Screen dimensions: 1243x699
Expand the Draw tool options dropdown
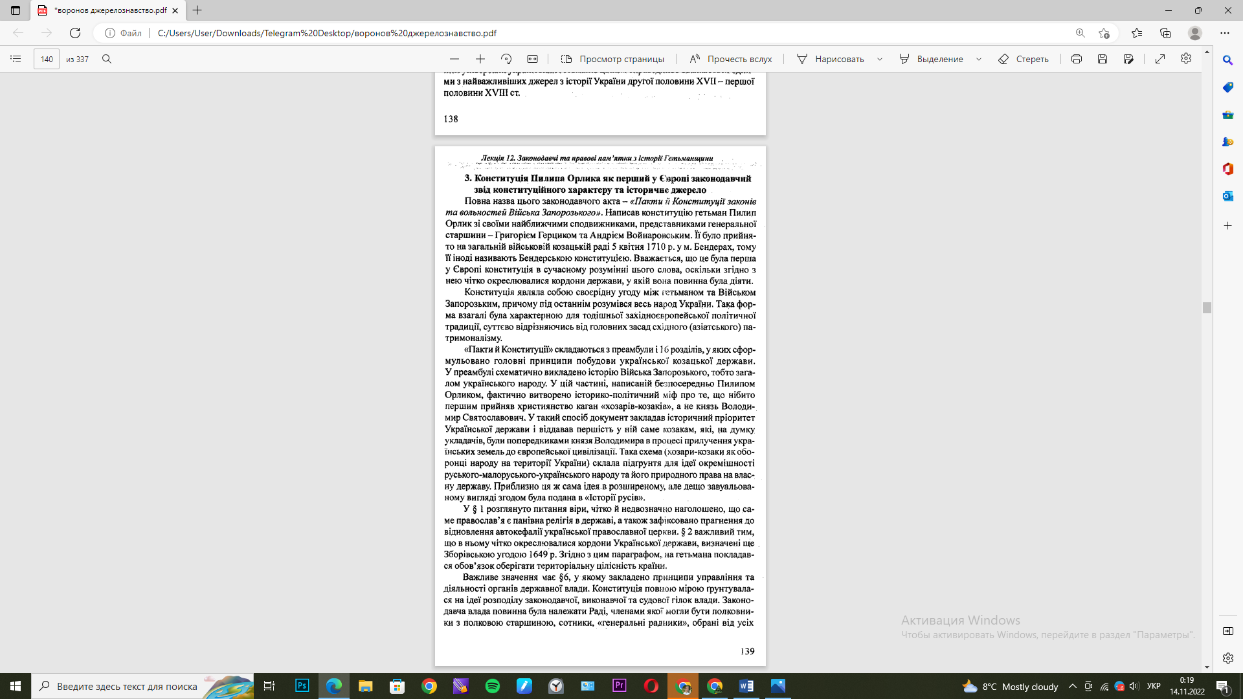880,59
